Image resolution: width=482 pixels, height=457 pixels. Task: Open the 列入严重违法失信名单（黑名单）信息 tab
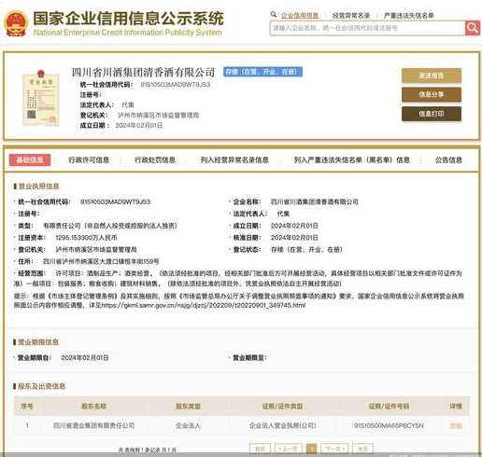coord(352,159)
